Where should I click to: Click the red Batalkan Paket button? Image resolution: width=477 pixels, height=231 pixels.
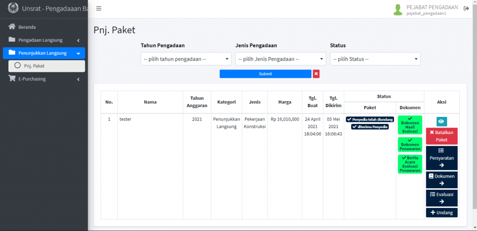[442, 136]
